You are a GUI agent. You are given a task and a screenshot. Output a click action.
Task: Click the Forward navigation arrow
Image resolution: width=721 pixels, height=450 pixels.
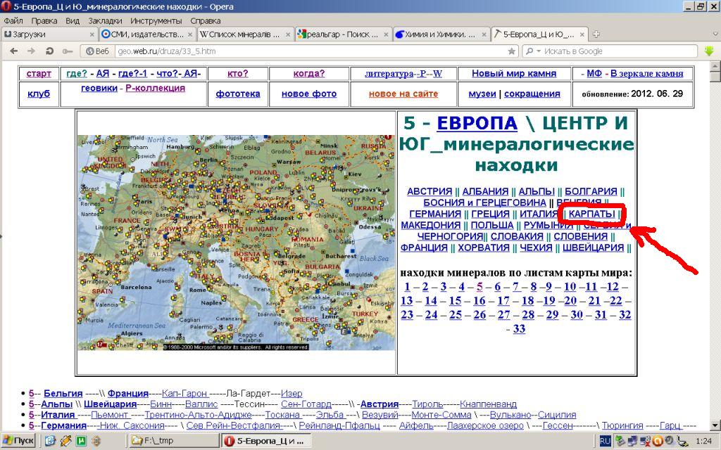tap(31, 51)
